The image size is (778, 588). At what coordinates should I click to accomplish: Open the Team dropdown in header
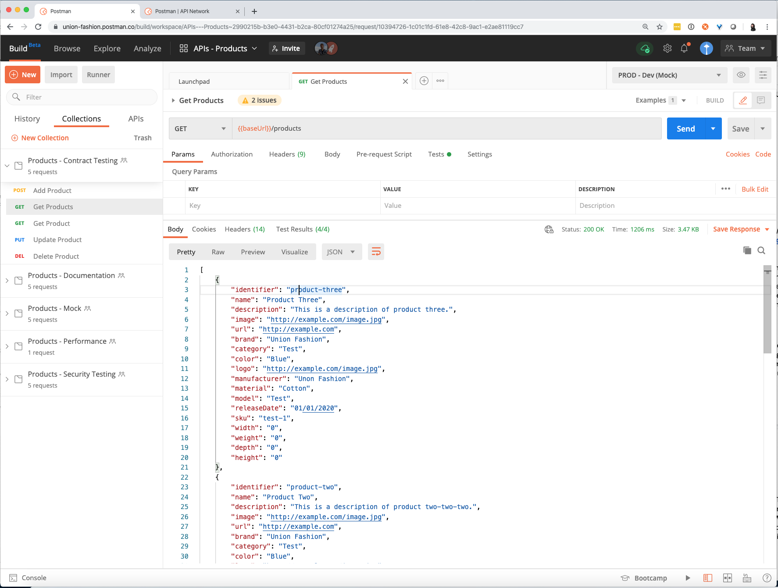(745, 48)
